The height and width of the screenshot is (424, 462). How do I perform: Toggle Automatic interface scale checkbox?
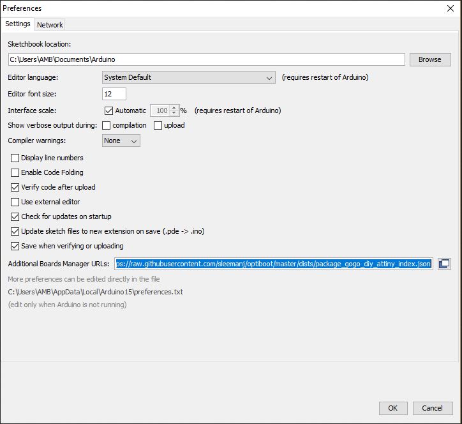pos(108,110)
